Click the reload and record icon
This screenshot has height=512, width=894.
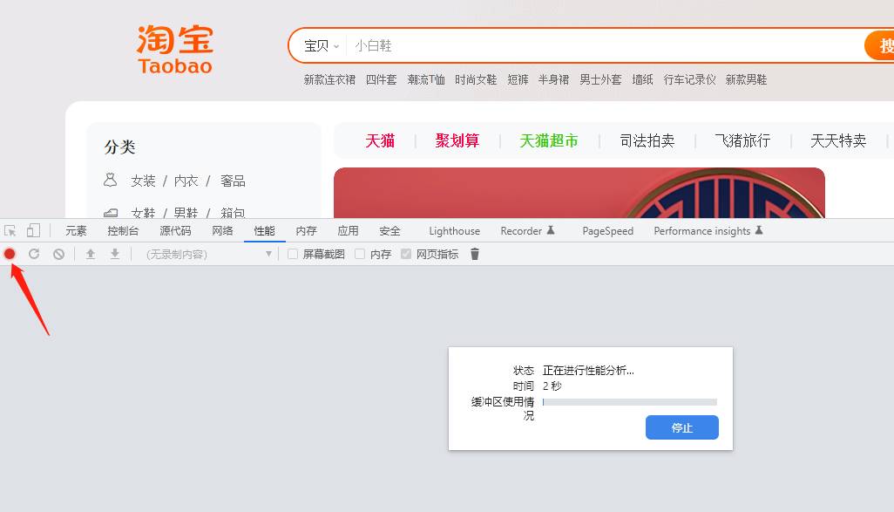pos(34,254)
